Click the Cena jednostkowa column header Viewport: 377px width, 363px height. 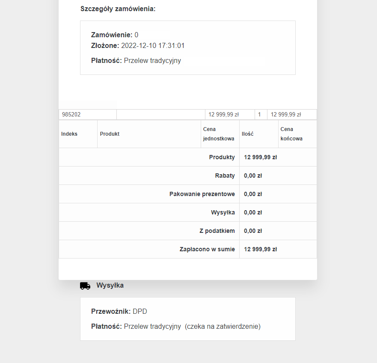(x=219, y=134)
